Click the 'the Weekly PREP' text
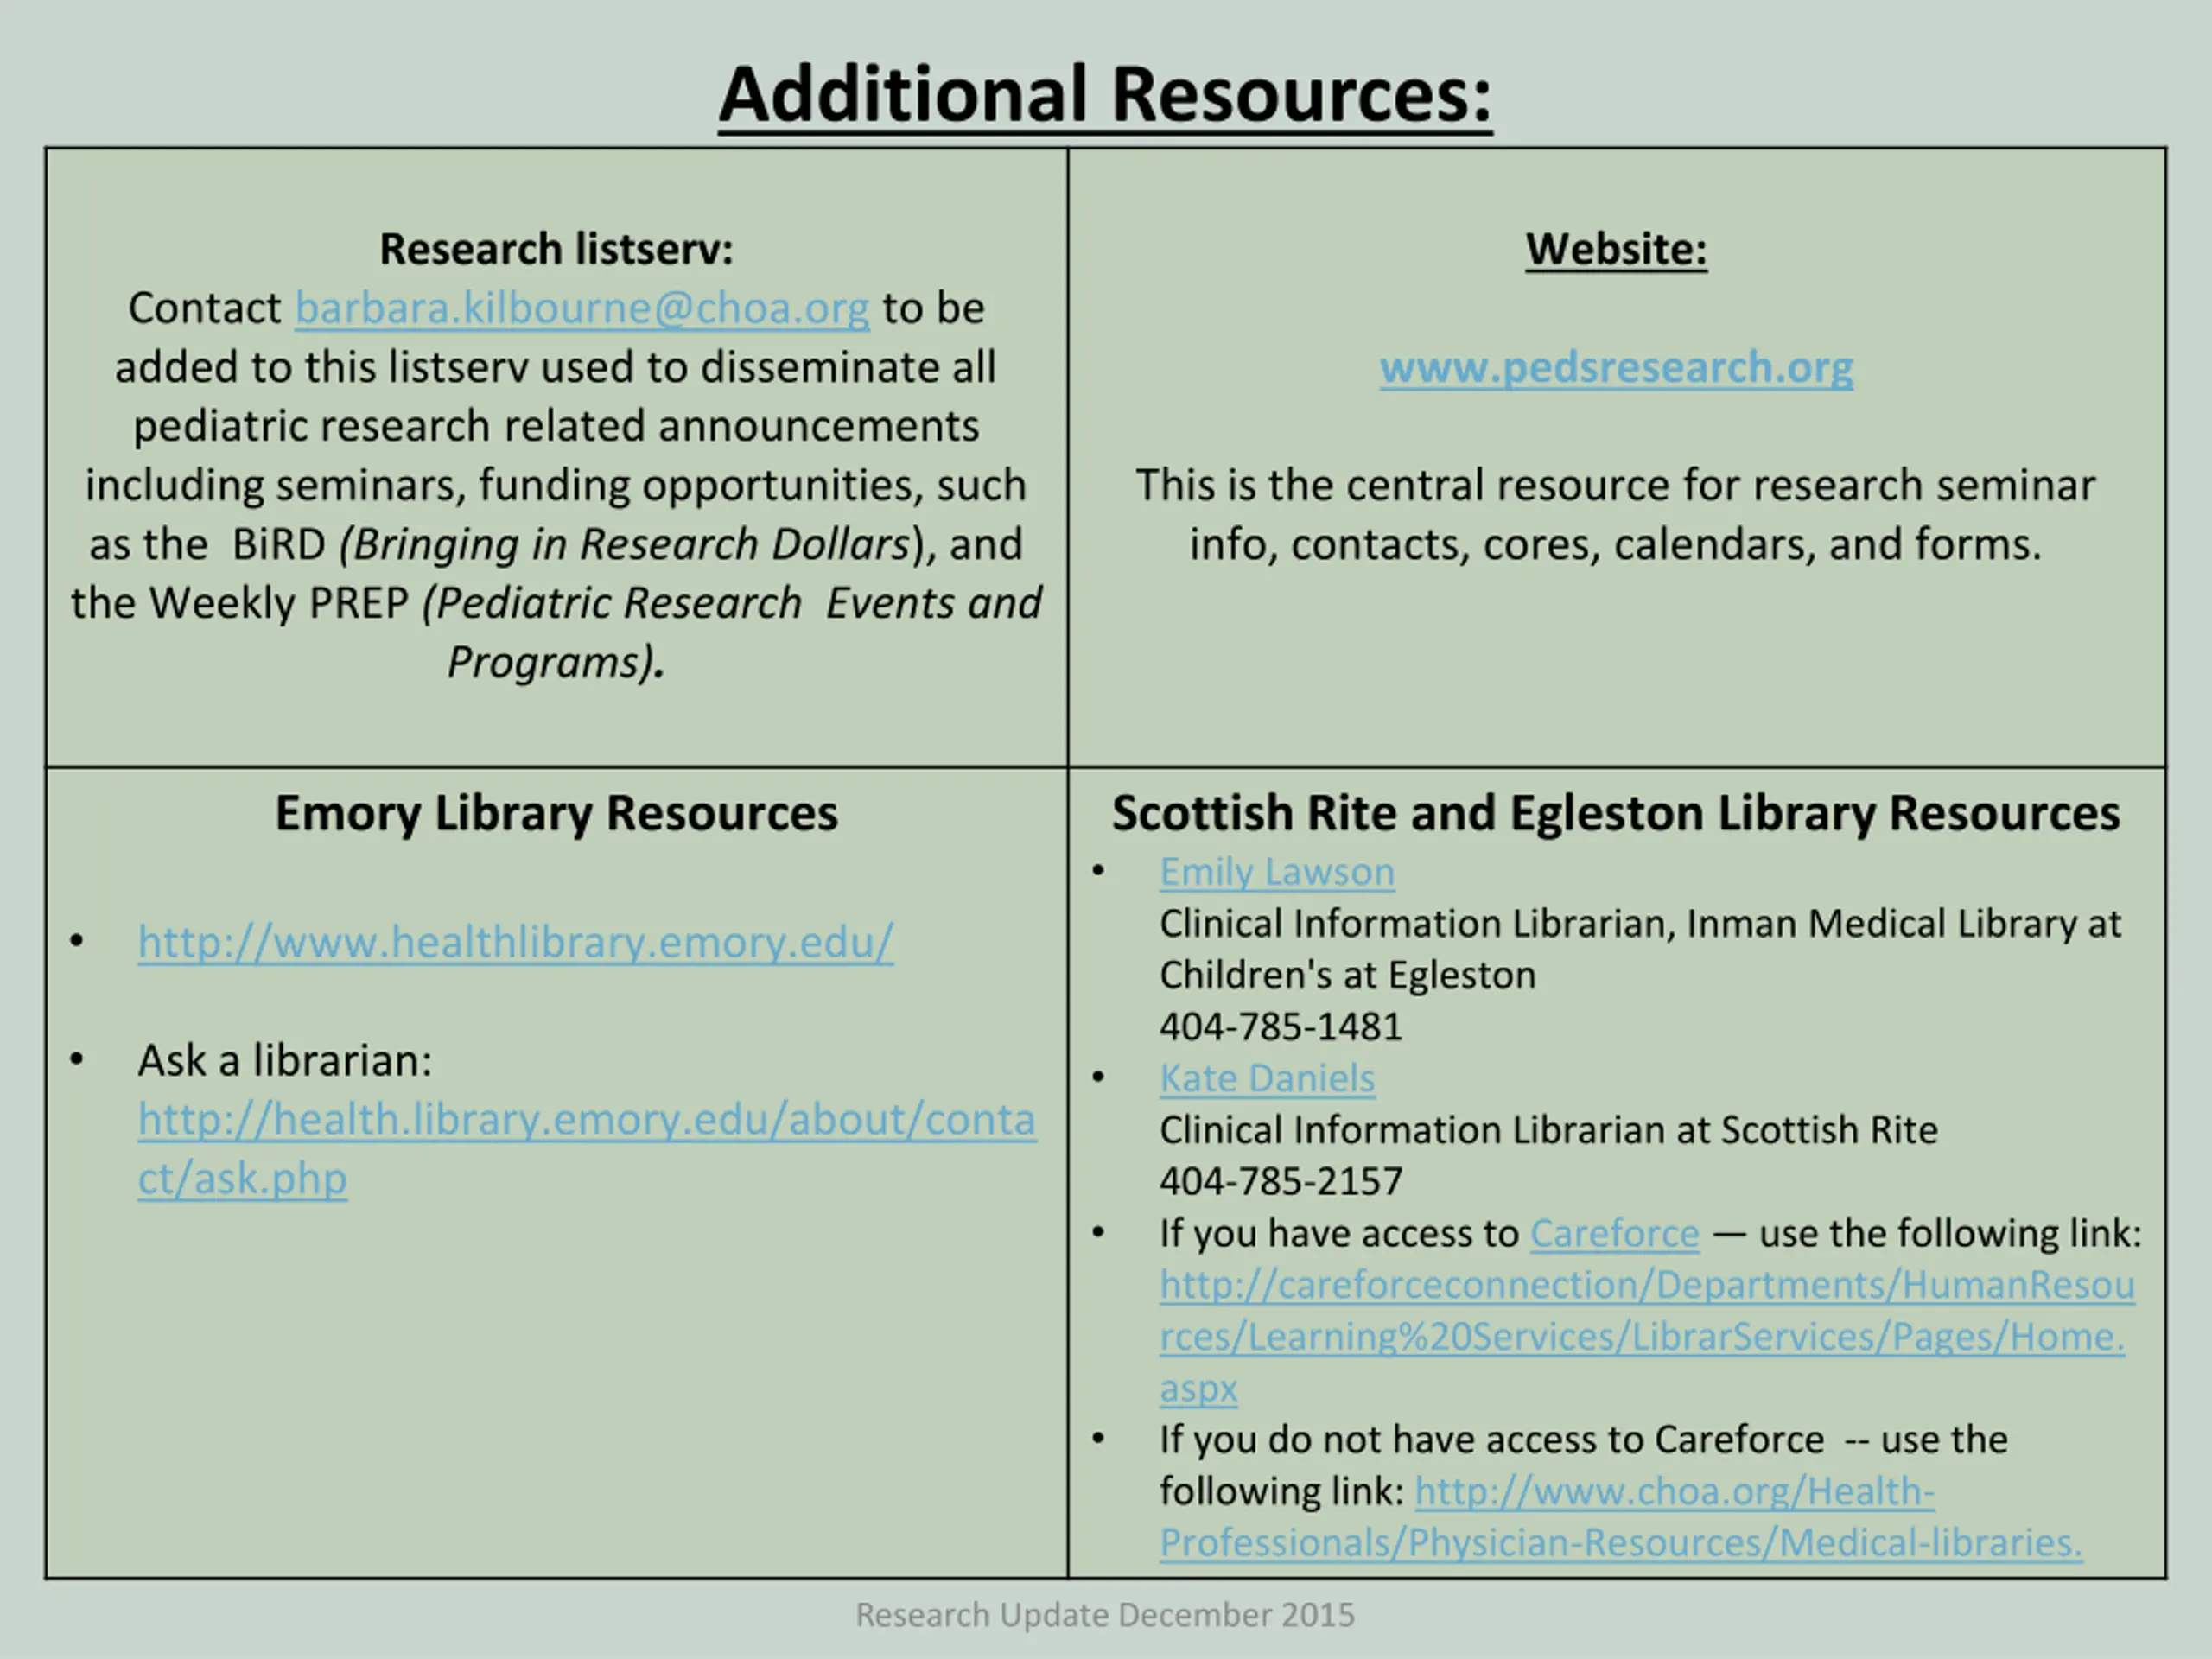This screenshot has height=1659, width=2212. pyautogui.click(x=240, y=603)
